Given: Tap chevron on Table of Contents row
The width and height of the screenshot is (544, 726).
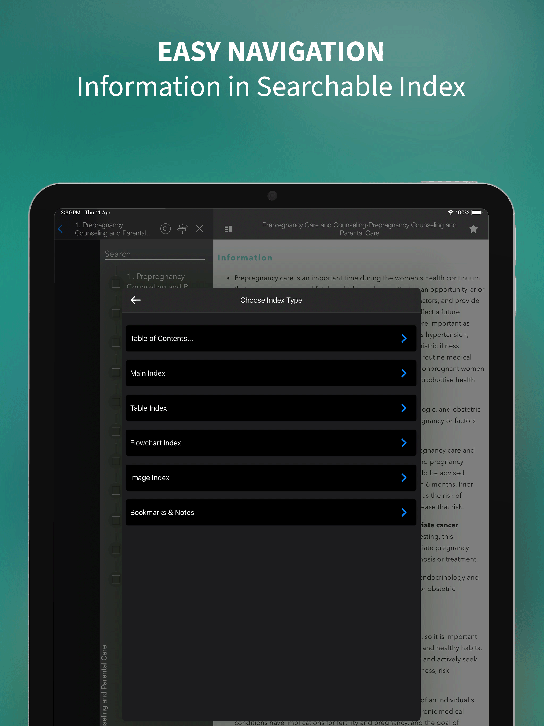Looking at the screenshot, I should 404,338.
